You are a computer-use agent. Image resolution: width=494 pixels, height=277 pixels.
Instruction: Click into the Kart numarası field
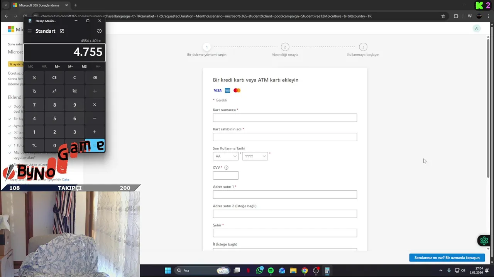pyautogui.click(x=285, y=118)
